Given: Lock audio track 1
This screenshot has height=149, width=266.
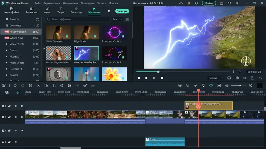Looking at the screenshot, I should 9,142.
